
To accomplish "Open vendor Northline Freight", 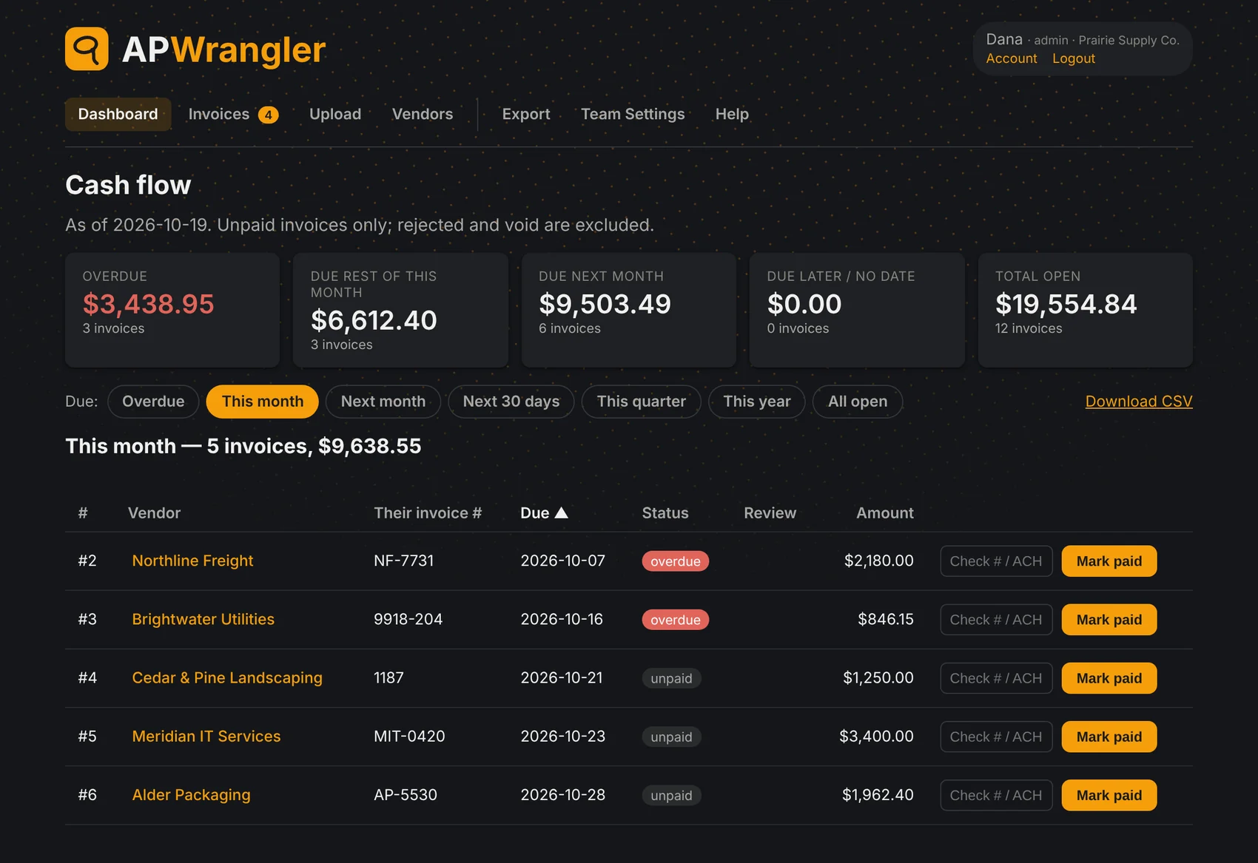I will coord(192,561).
